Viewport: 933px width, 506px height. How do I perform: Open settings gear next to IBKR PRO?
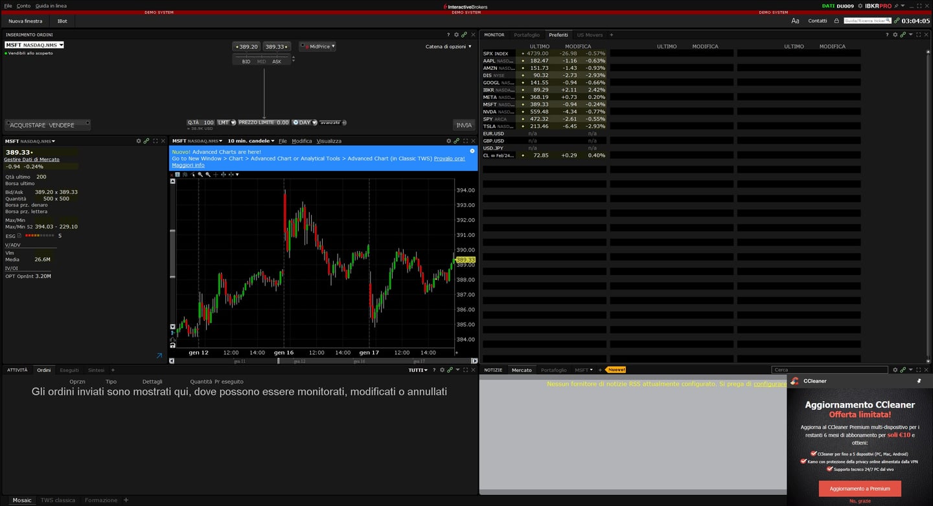pyautogui.click(x=860, y=6)
